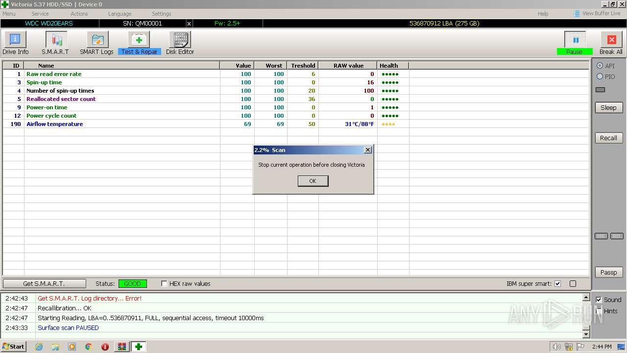Image resolution: width=627 pixels, height=353 pixels.
Task: Click the View Buffer Live icon
Action: [577, 13]
